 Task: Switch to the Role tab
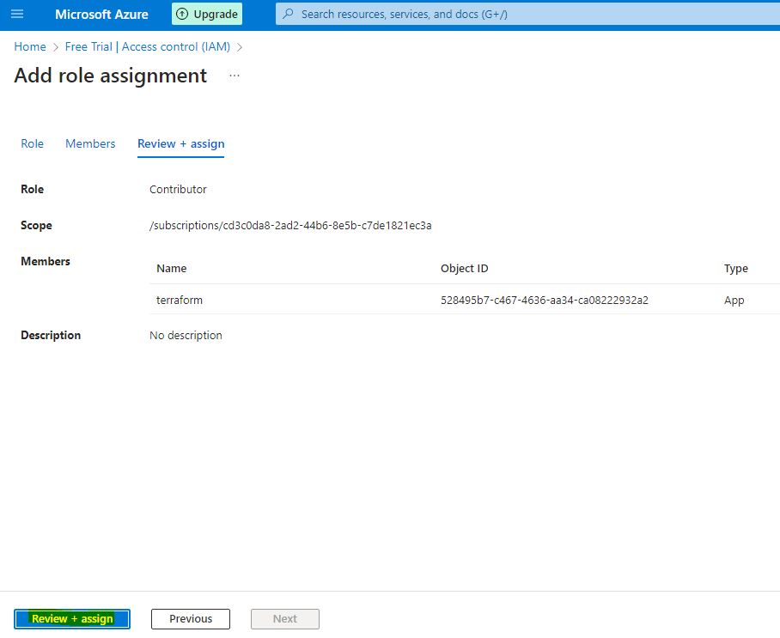click(x=32, y=143)
